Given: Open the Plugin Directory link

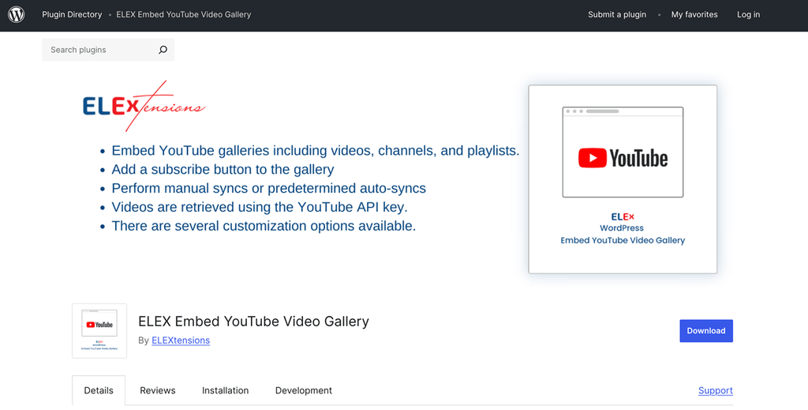Looking at the screenshot, I should [x=72, y=14].
